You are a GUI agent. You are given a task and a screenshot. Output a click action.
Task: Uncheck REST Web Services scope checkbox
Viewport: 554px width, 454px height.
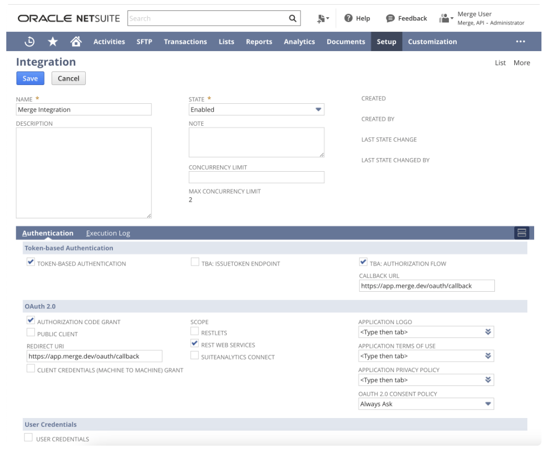(194, 343)
